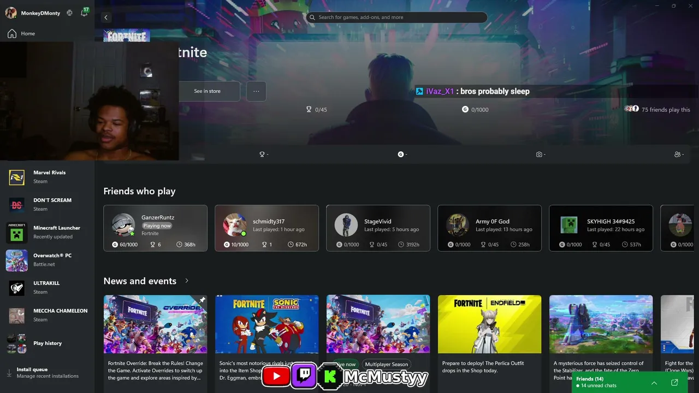Select the camera captures icon in the stats bar
699x393 pixels.
539,154
